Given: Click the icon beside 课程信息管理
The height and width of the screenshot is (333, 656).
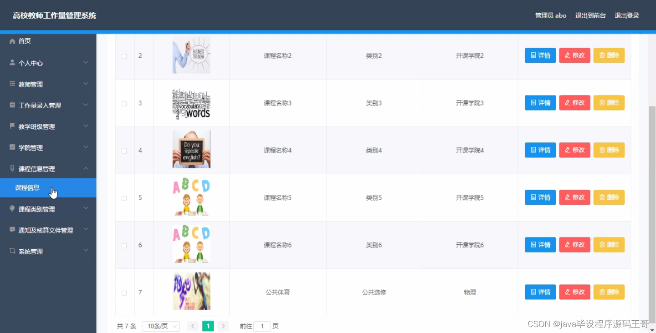Looking at the screenshot, I should pyautogui.click(x=12, y=168).
